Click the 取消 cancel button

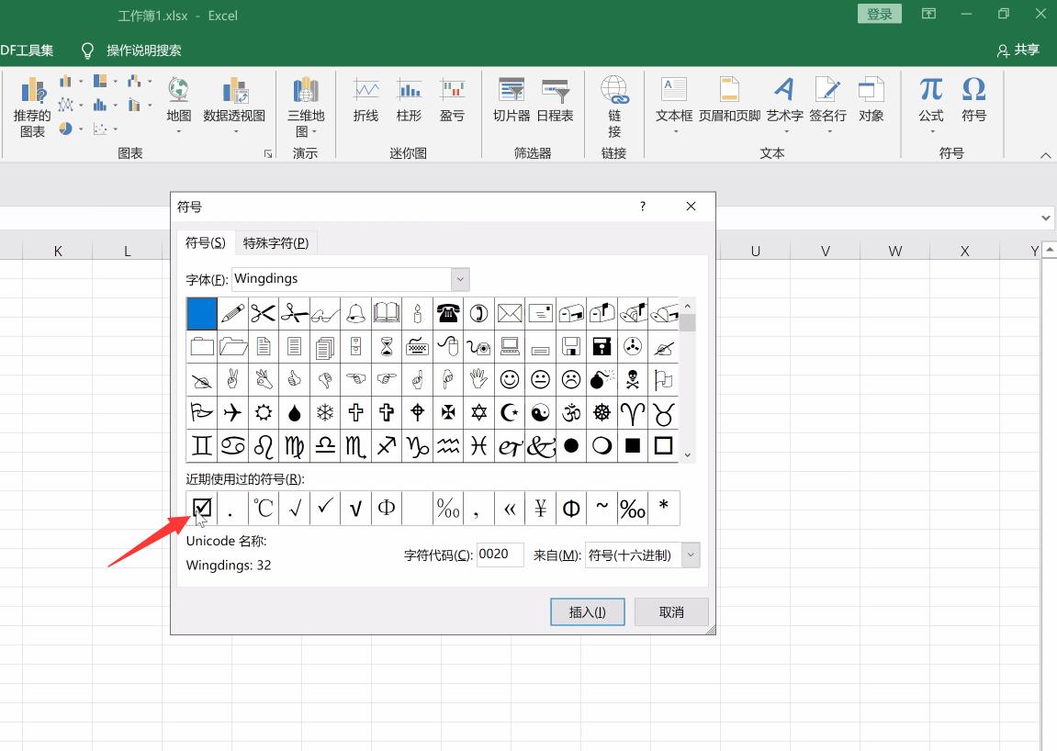pos(671,612)
